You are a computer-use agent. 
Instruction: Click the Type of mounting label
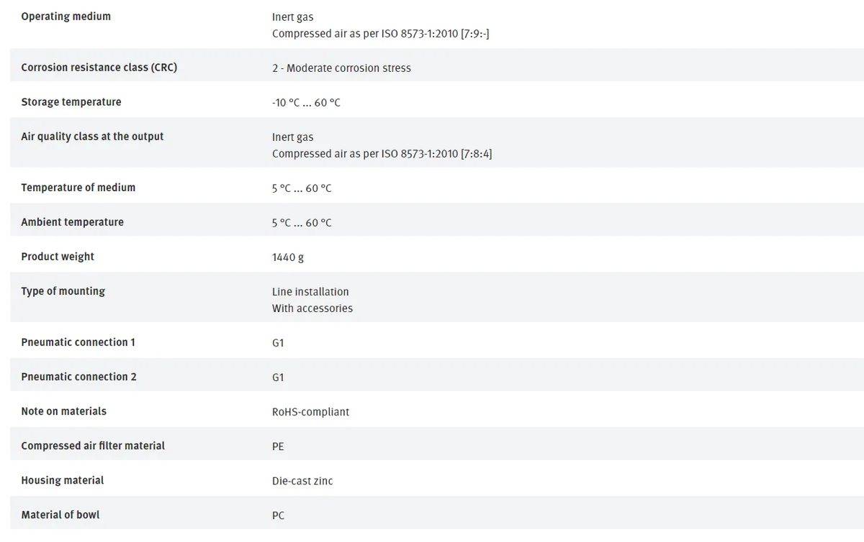(63, 291)
